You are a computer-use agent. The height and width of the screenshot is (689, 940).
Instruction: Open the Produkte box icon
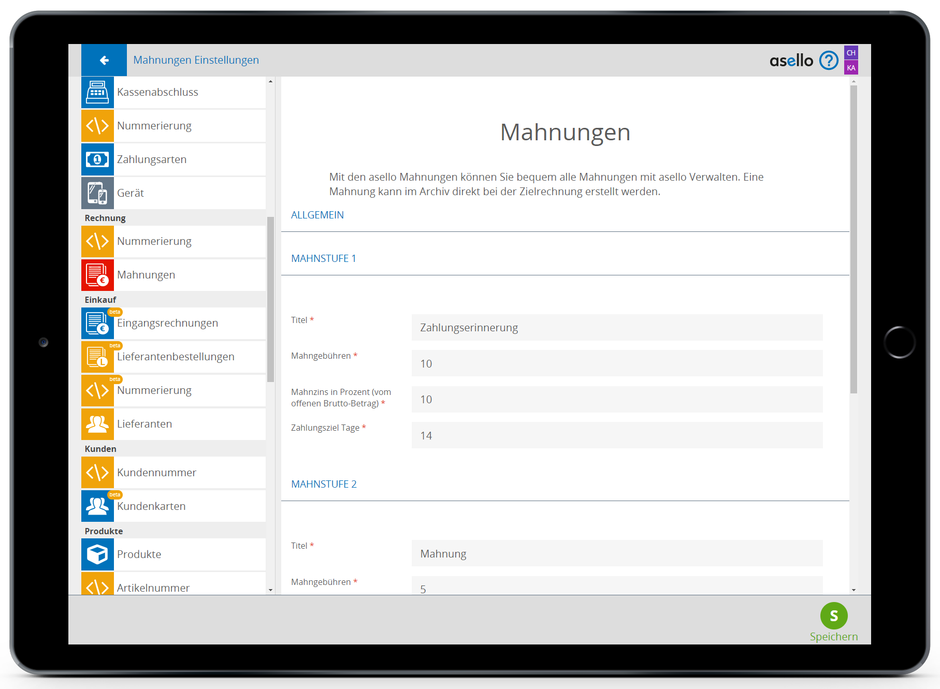pyautogui.click(x=97, y=554)
